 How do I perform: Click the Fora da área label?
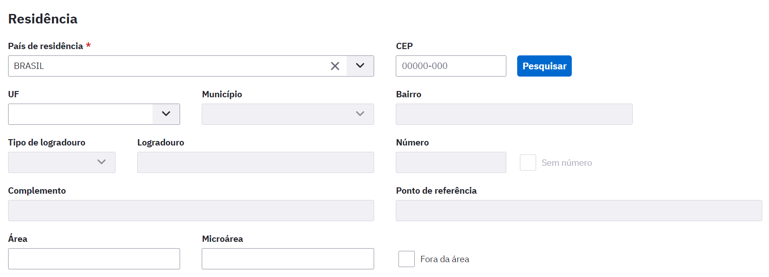point(445,259)
